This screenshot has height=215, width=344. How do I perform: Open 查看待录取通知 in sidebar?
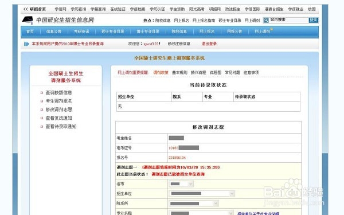coord(61,126)
